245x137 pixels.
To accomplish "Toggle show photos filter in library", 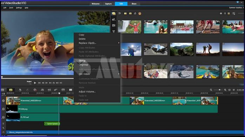I will 130,14.
